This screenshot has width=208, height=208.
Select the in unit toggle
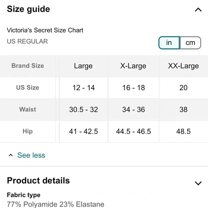coord(169,43)
